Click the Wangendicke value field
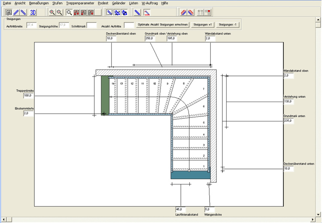This screenshot has height=223, width=322. tap(209, 209)
